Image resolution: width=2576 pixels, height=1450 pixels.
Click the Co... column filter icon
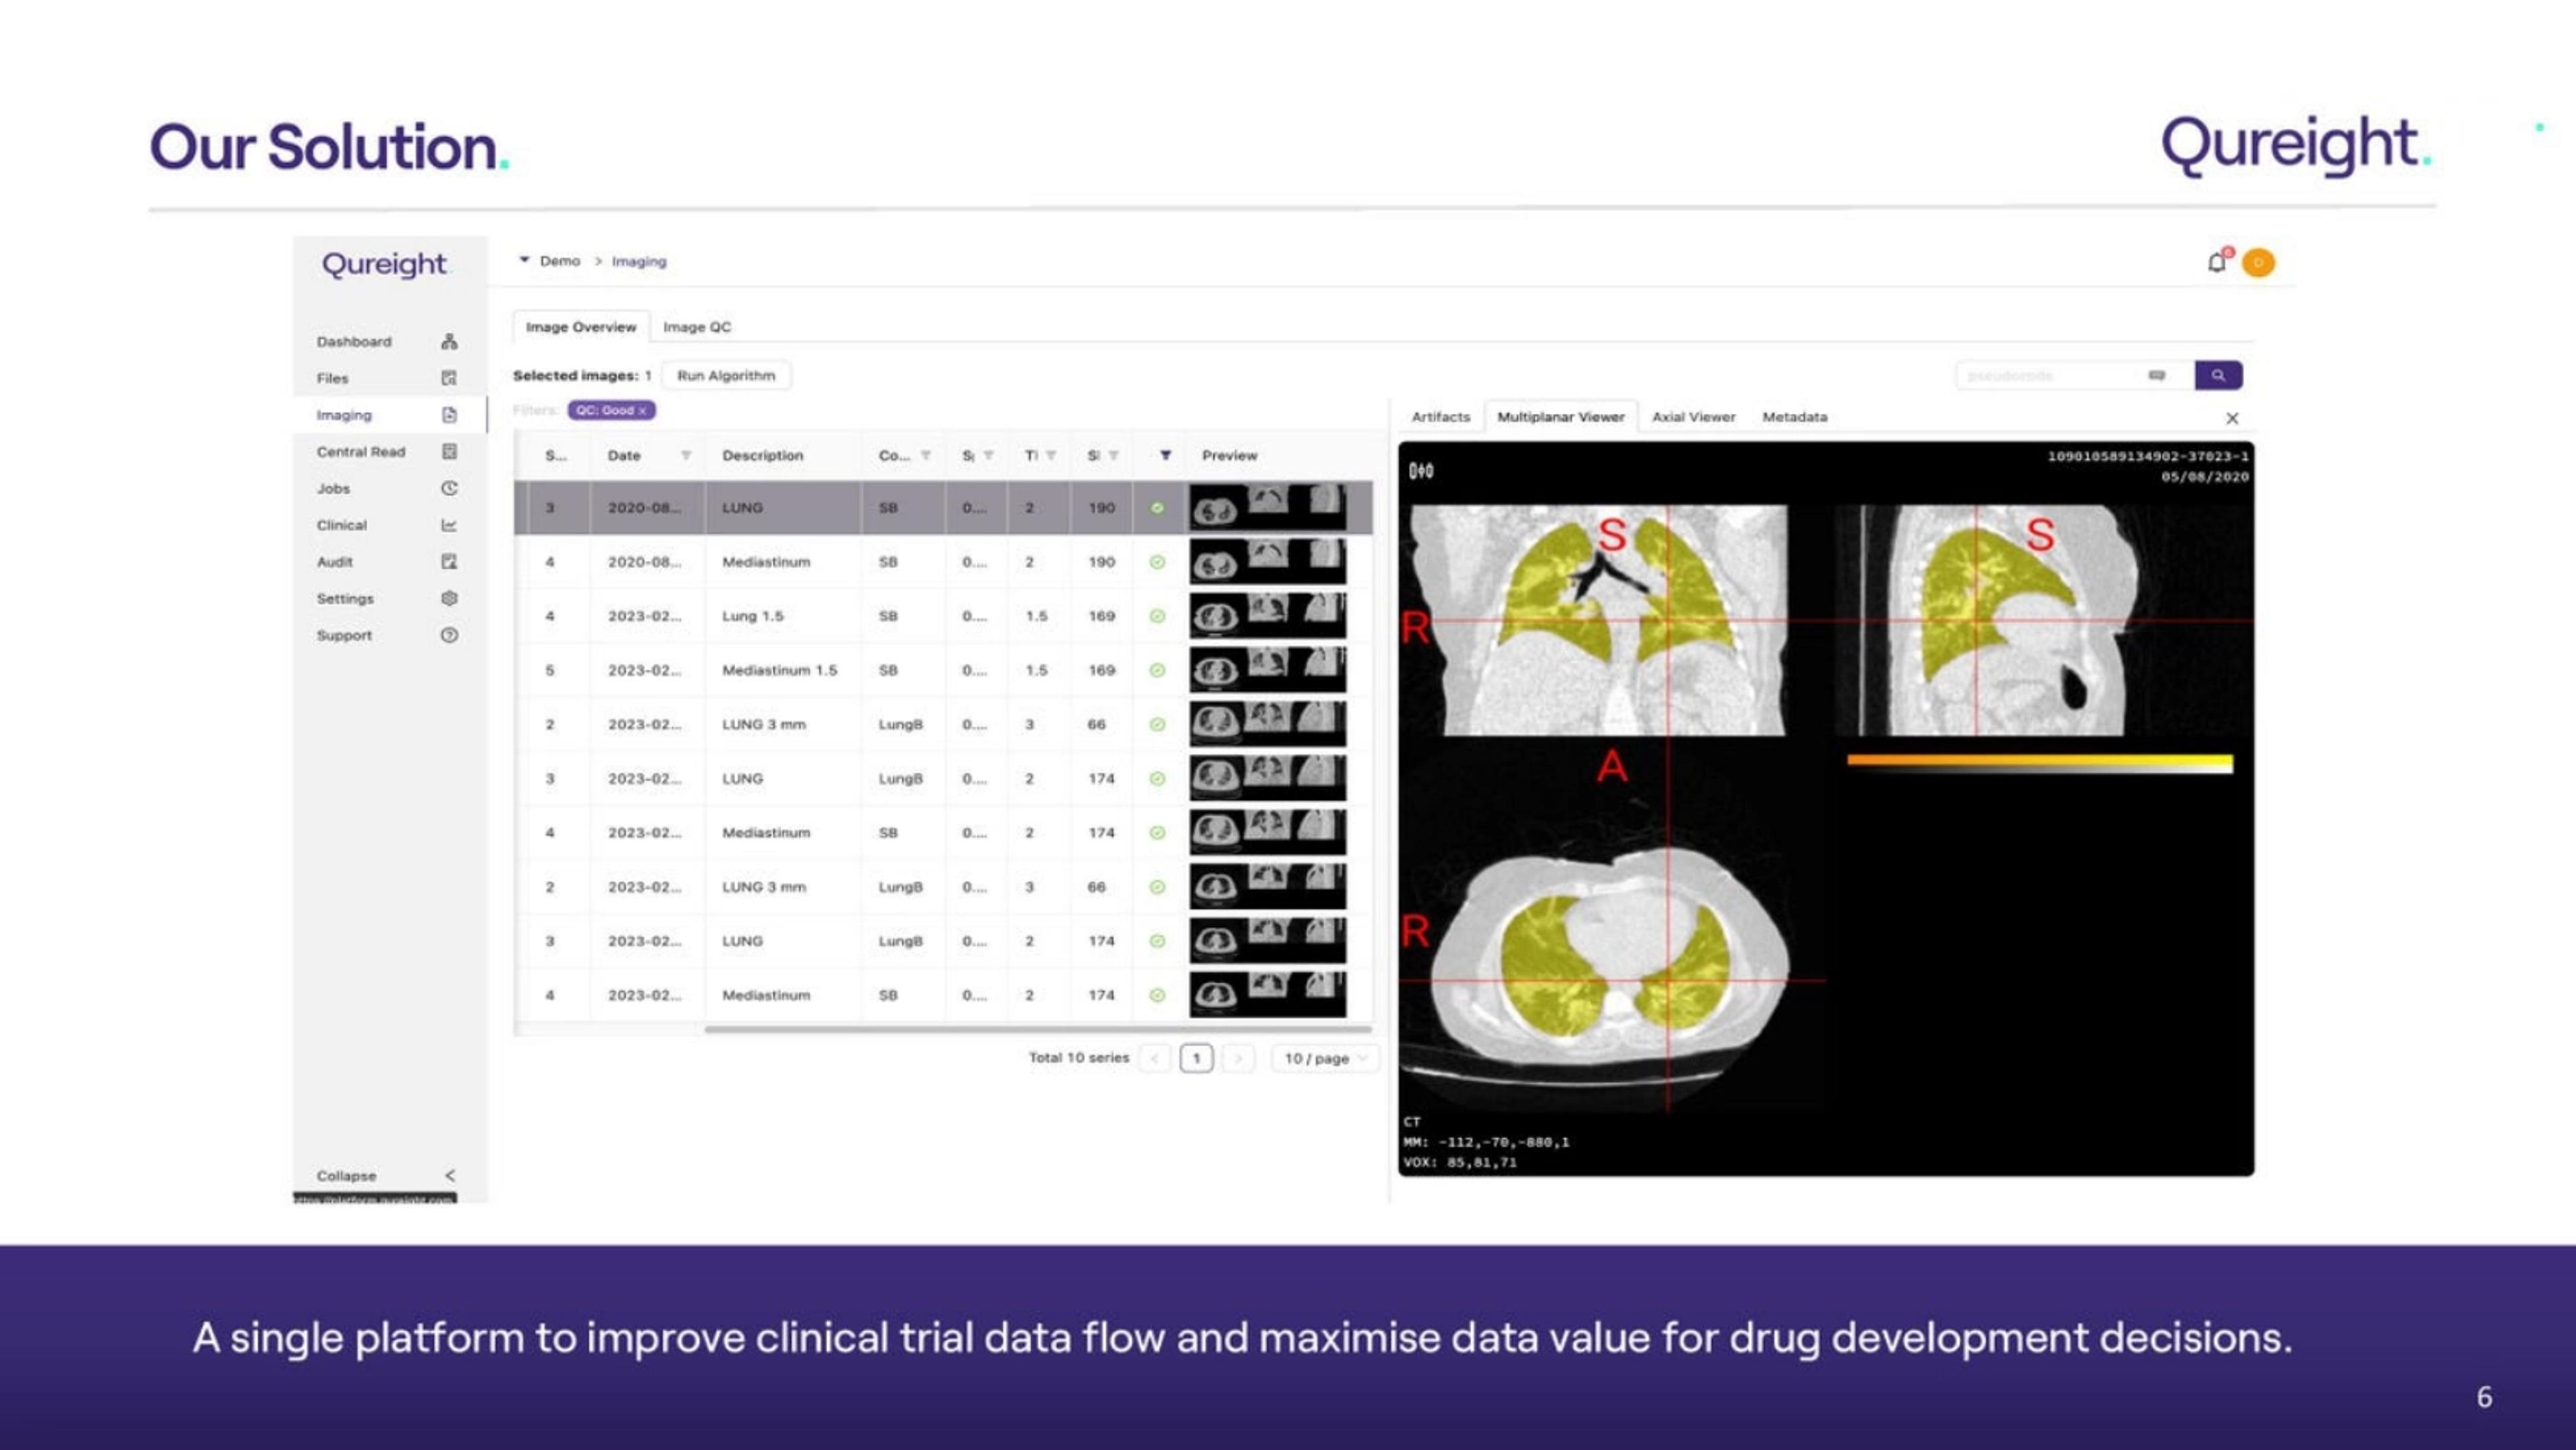coord(926,455)
